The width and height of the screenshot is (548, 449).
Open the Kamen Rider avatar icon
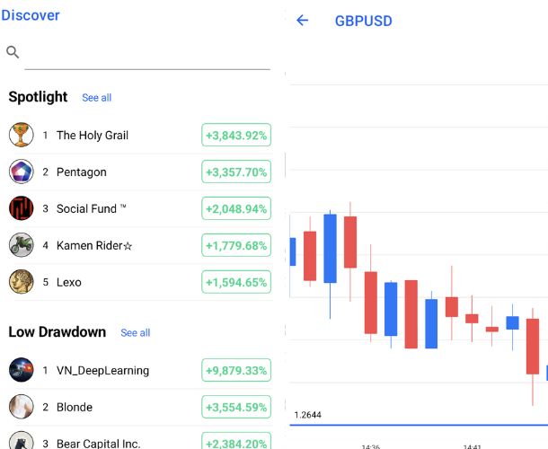(21, 245)
